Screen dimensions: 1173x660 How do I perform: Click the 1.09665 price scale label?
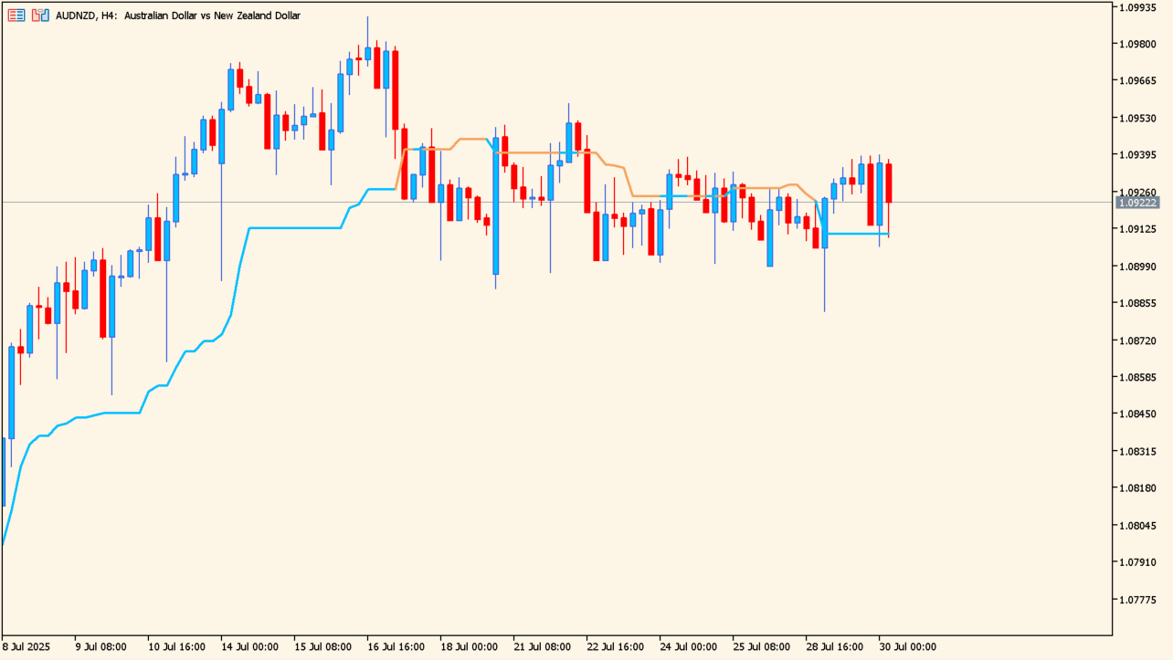1138,80
